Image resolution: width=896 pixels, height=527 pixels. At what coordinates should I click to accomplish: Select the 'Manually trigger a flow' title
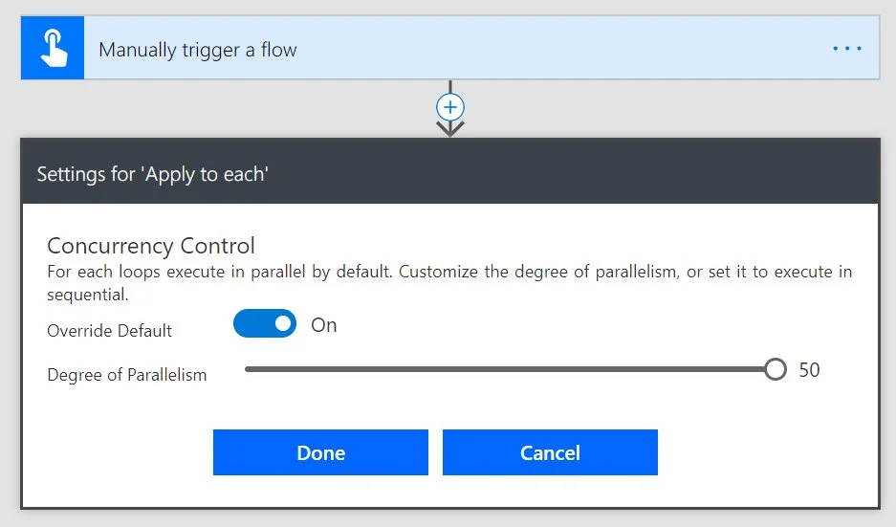coord(198,50)
